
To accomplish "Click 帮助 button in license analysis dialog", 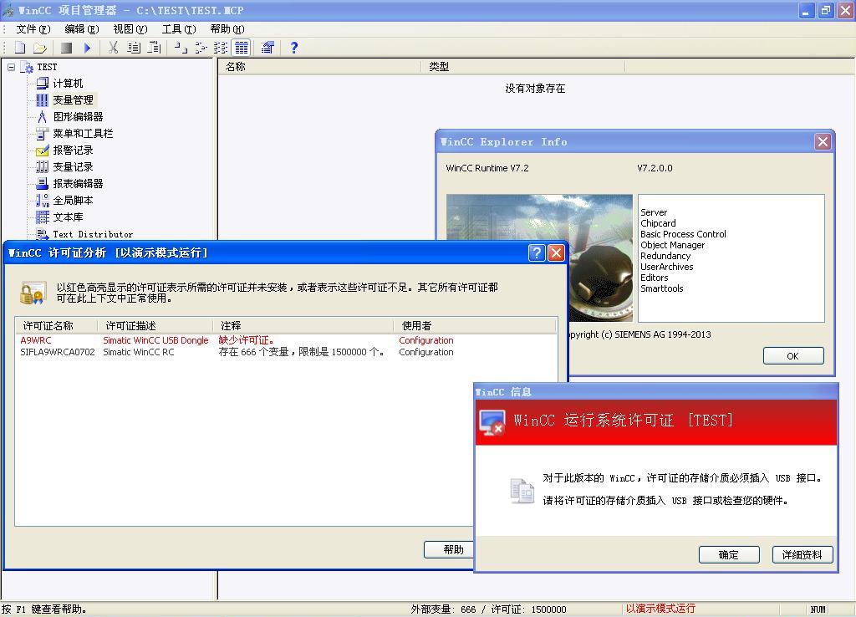I will [x=453, y=549].
